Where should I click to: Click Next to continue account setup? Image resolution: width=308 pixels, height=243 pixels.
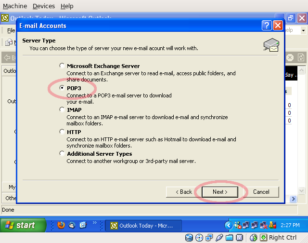[x=220, y=192]
